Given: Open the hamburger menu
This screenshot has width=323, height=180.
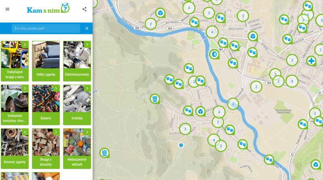Looking at the screenshot, I should click(x=7, y=9).
